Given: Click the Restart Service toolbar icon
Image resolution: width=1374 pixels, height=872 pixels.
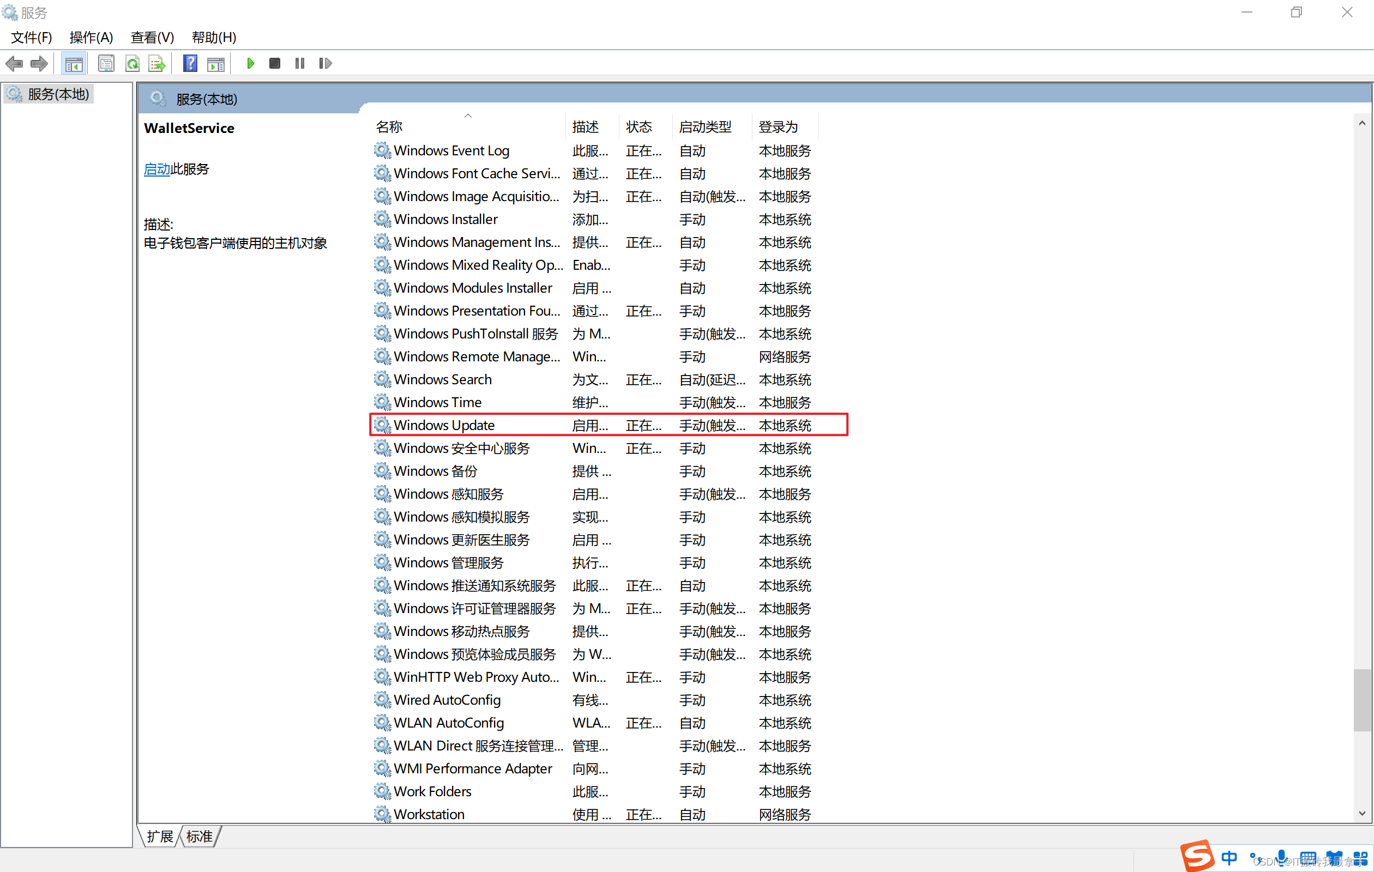Looking at the screenshot, I should (324, 63).
